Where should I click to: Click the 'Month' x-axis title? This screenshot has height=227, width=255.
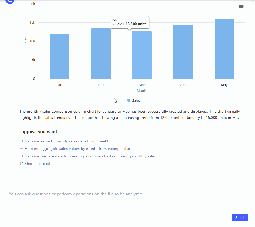142,90
